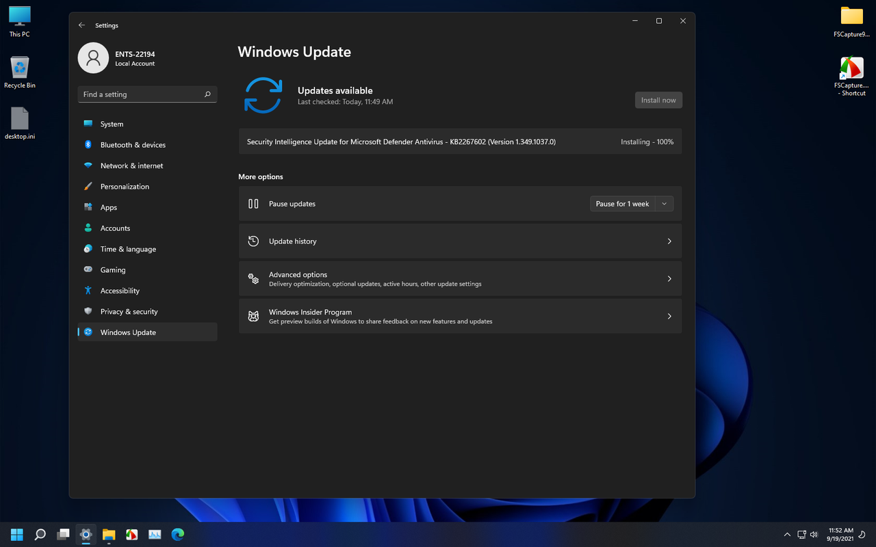Click the Advanced options gears icon
The width and height of the screenshot is (876, 547).
pos(253,278)
